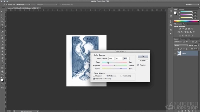Screen dimensions: 200x112
Task: Open the Character panel icon
Action: pos(171,30)
